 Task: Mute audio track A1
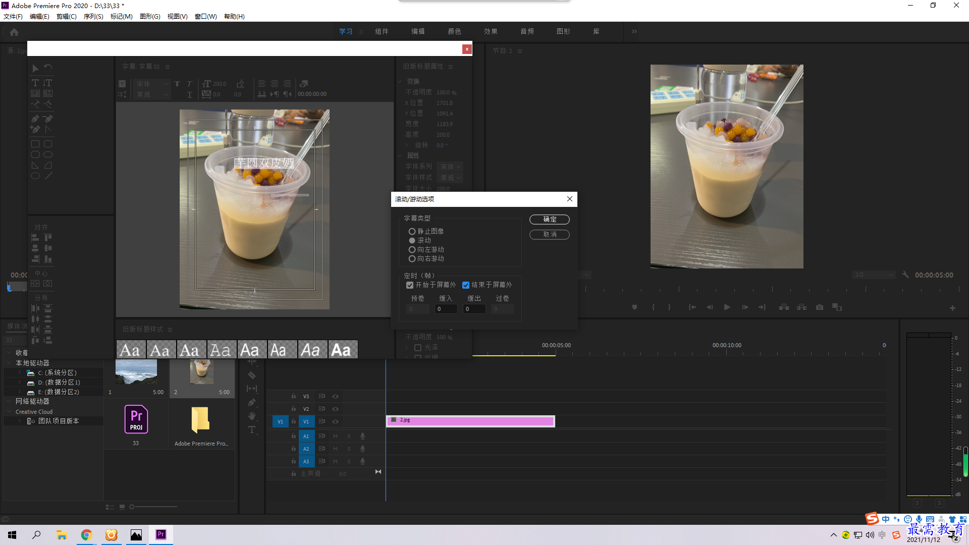[x=335, y=436]
